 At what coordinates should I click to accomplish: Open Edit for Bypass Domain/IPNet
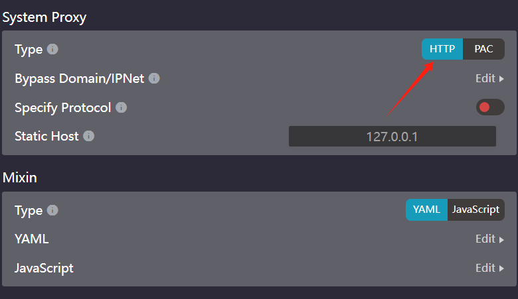[489, 78]
